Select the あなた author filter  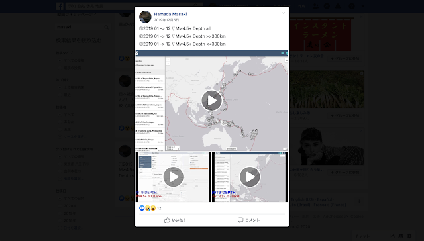(x=69, y=122)
